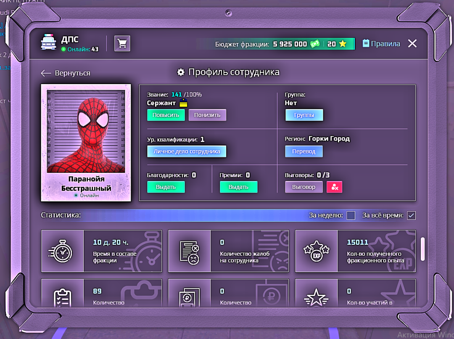Viewport: 454px width, 339px height.
Task: Click Перевод to transfer region
Action: 304,151
